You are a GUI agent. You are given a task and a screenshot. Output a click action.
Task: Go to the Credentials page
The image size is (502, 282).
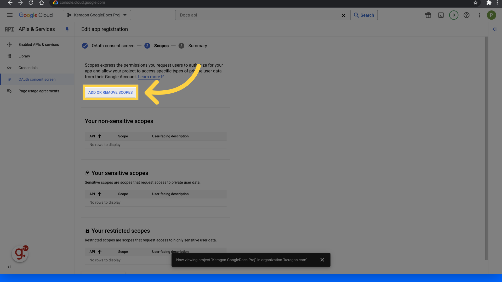28,68
